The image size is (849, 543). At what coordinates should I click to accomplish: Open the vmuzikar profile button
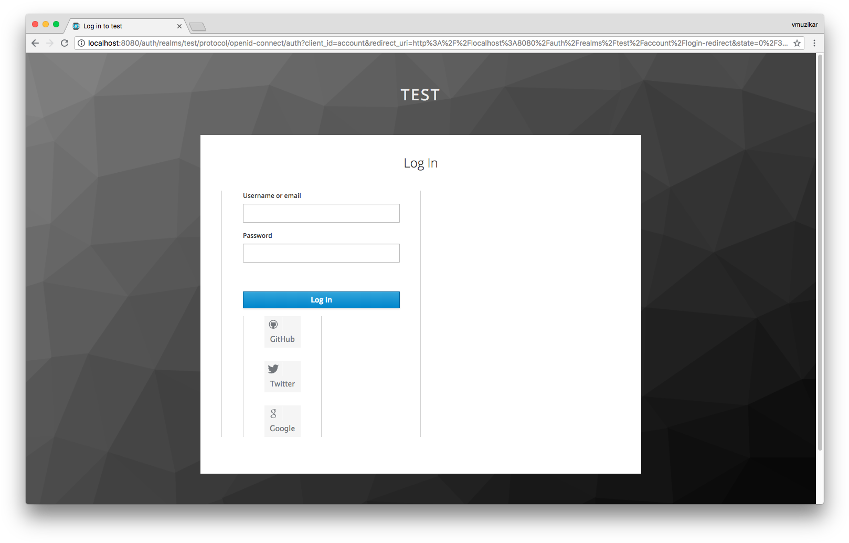point(804,25)
